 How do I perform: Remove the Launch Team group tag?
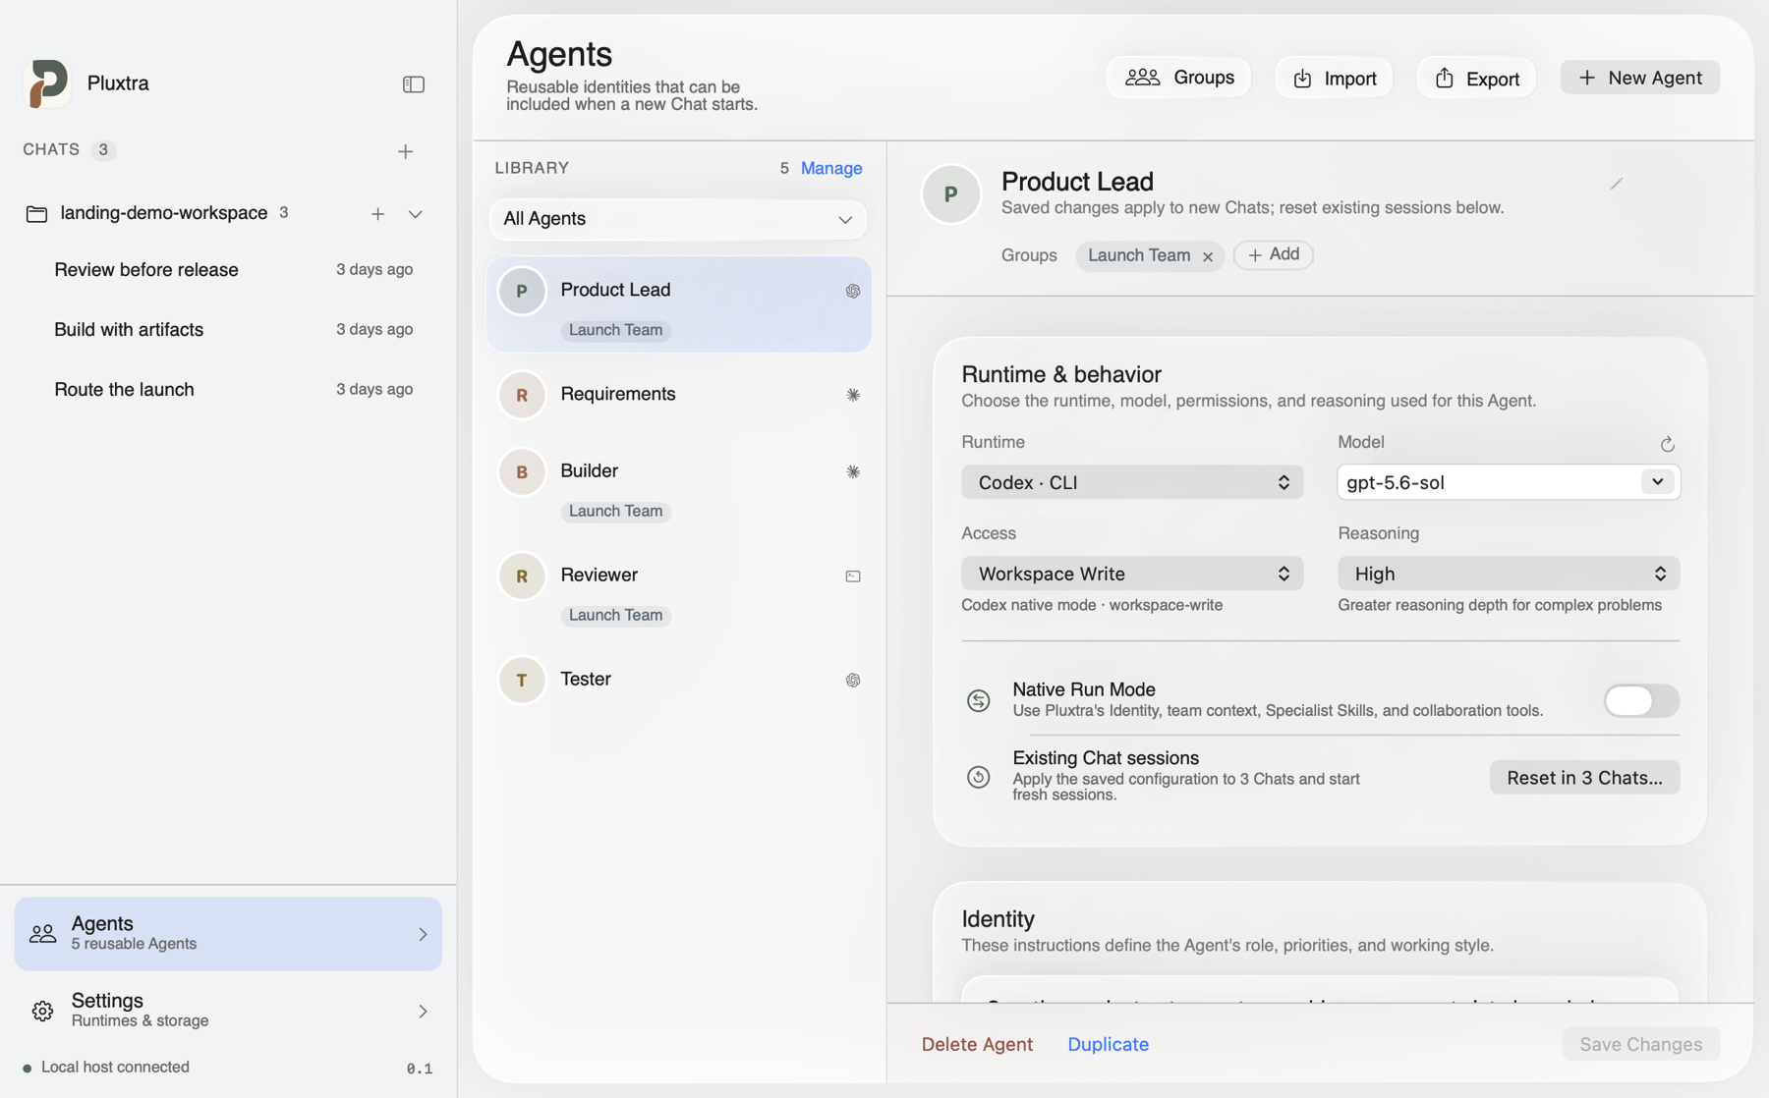[1208, 256]
